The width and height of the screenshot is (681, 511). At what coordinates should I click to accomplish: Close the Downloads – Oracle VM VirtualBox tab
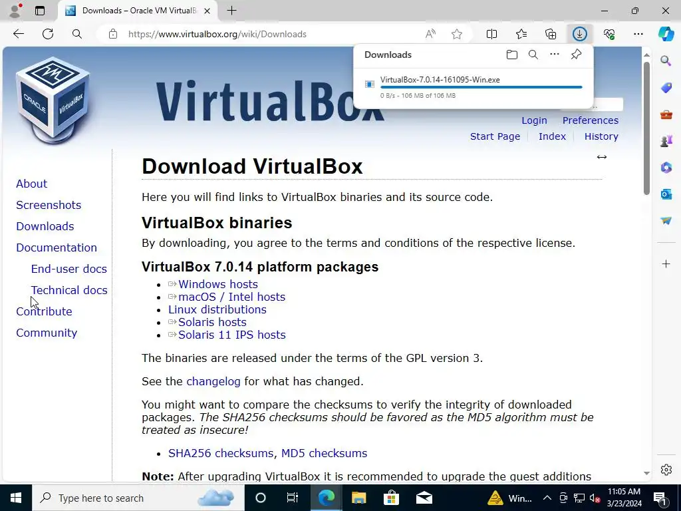207,11
